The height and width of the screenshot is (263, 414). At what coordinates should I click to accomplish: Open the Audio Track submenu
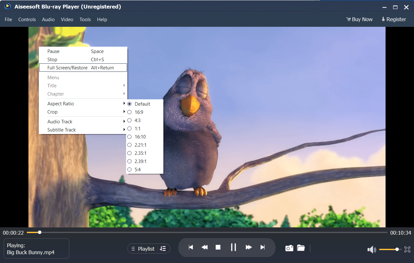(x=83, y=121)
